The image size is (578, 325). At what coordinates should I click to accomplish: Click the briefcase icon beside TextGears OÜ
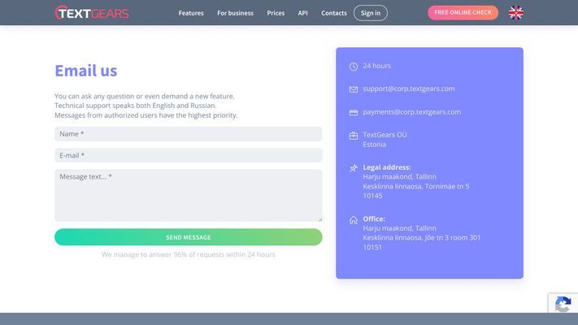(x=353, y=136)
